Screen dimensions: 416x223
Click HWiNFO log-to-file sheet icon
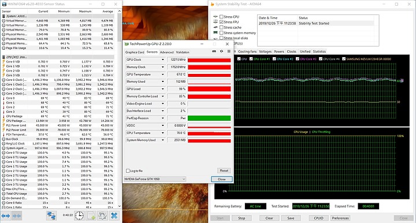91,216
